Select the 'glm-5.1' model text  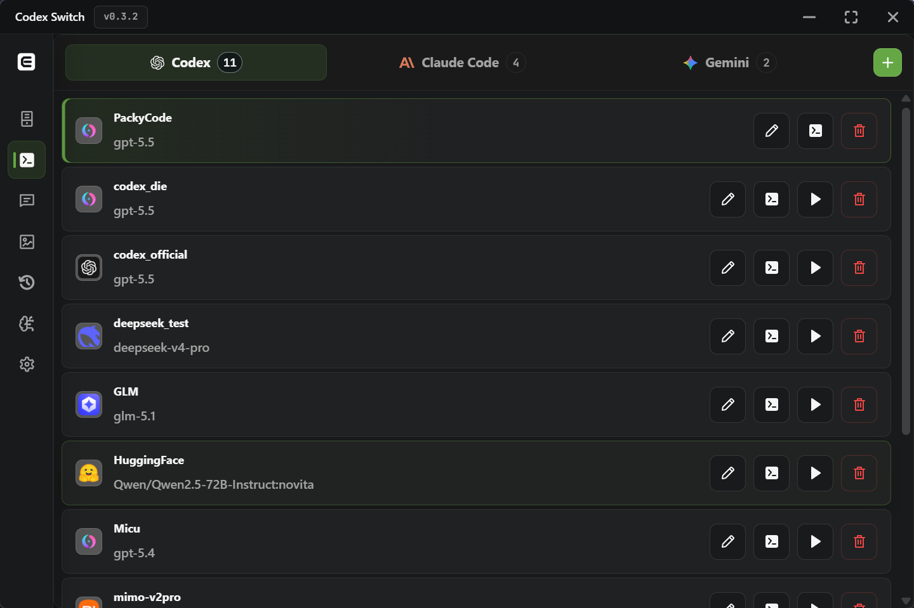[135, 416]
